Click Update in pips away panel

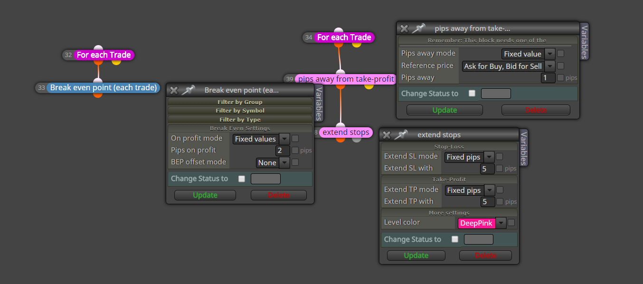445,110
